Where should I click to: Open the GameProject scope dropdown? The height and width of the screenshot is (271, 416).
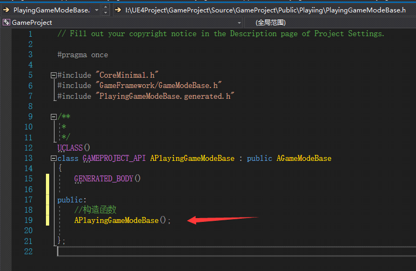click(239, 23)
